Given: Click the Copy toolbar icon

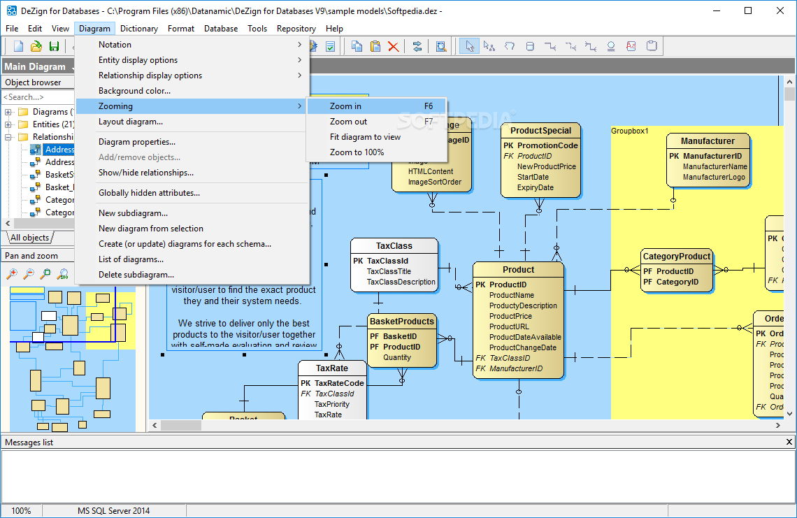Looking at the screenshot, I should (357, 46).
